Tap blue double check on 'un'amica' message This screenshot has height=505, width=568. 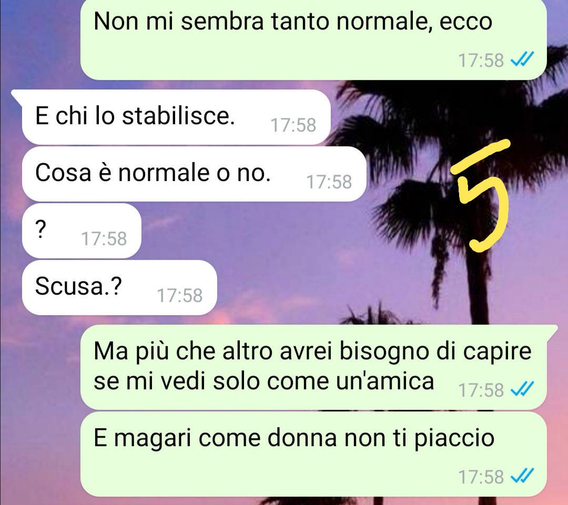click(x=522, y=390)
